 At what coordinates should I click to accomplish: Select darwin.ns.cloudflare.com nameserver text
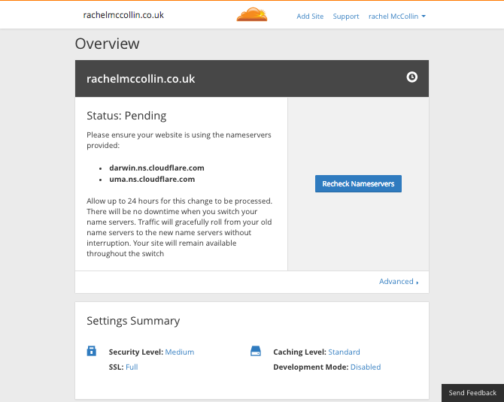coord(157,168)
